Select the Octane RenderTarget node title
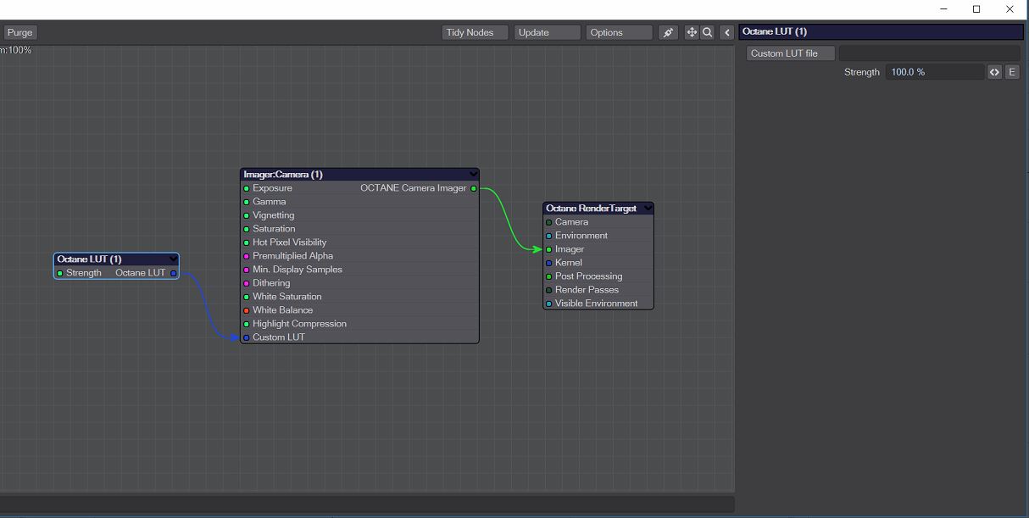The width and height of the screenshot is (1029, 518). click(591, 209)
